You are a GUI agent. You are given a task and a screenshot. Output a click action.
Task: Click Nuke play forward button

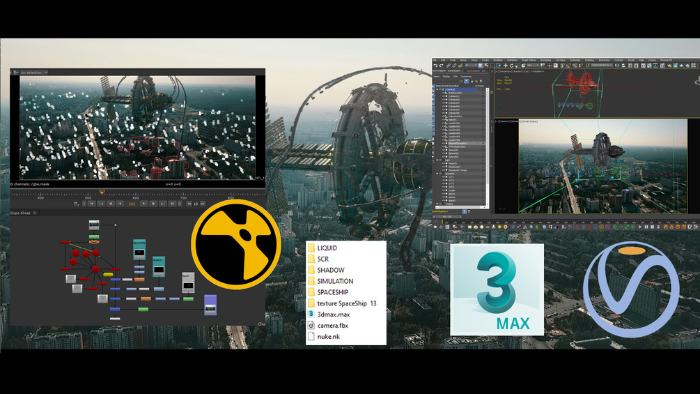tap(153, 204)
